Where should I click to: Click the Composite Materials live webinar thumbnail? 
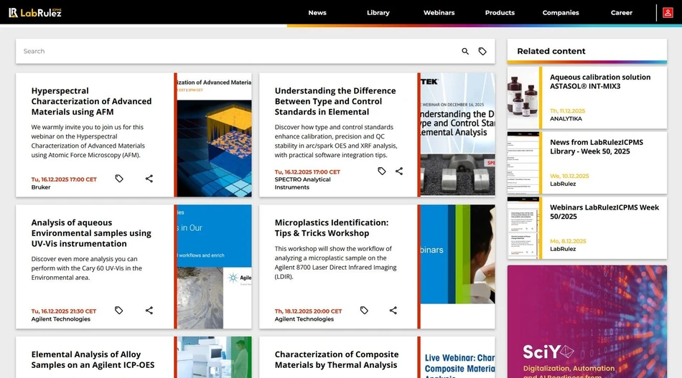(457, 357)
